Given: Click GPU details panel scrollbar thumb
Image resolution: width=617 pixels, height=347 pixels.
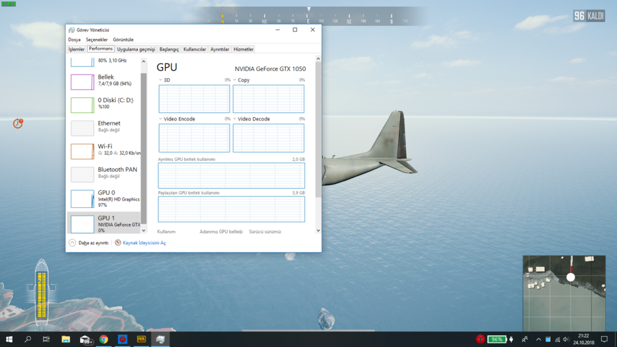Looking at the screenshot, I should 318,129.
